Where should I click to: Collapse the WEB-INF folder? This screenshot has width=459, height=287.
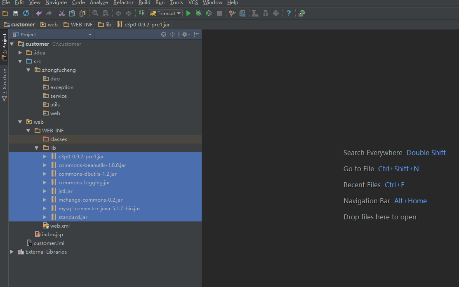(28, 131)
